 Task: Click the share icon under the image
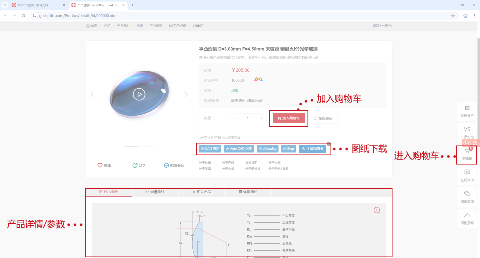click(x=135, y=165)
